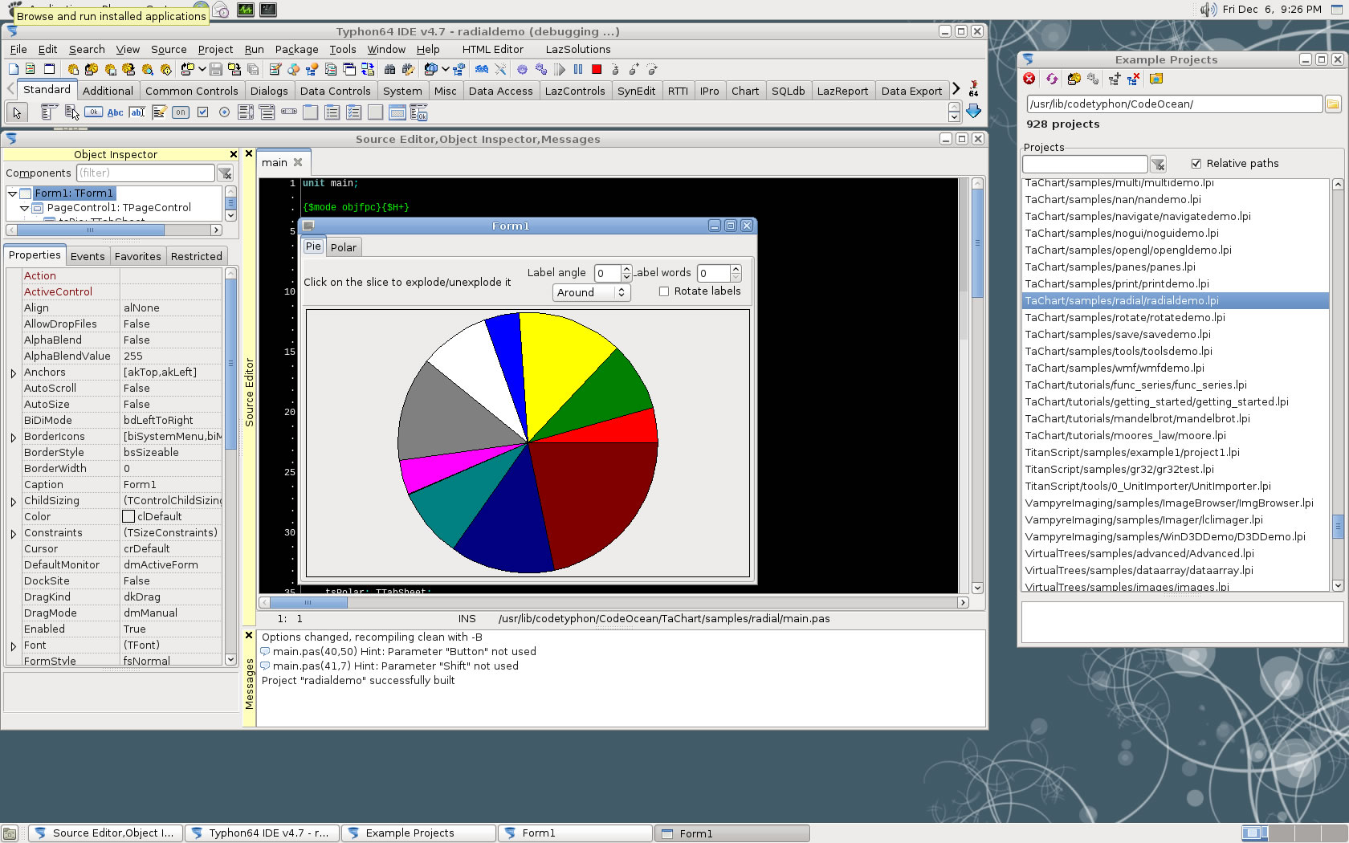The image size is (1349, 843).
Task: Click the open-folder icon in Example Projects toolbar
Action: pyautogui.click(x=1156, y=79)
